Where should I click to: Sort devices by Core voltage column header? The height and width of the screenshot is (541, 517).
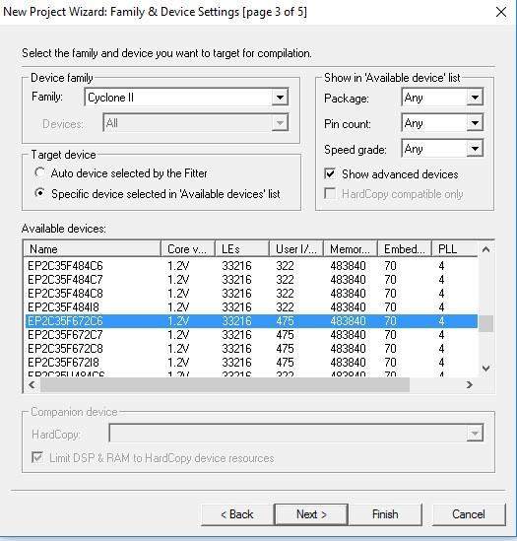coord(188,248)
